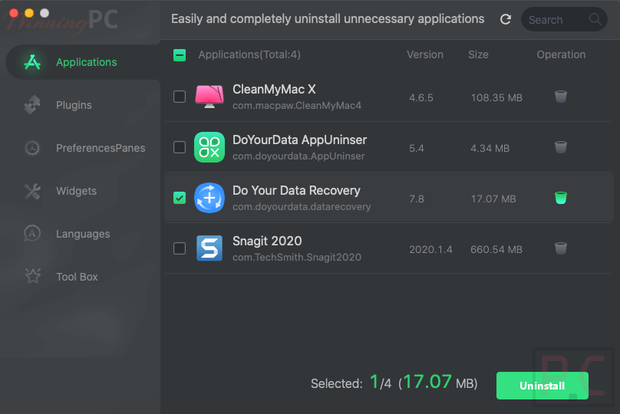Click version 4.6.5 value

pos(421,97)
